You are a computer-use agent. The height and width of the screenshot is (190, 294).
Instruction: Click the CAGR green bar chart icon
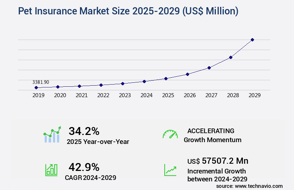tap(51, 169)
